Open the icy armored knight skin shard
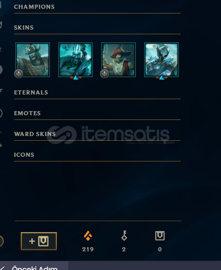221x270 pixels. 161,60
